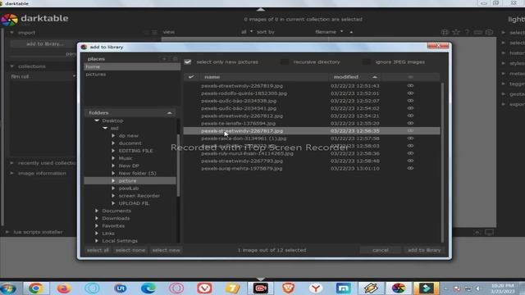Open Brave browser from the taskbar
Viewport: 525px width, 295px height.
coord(288,288)
